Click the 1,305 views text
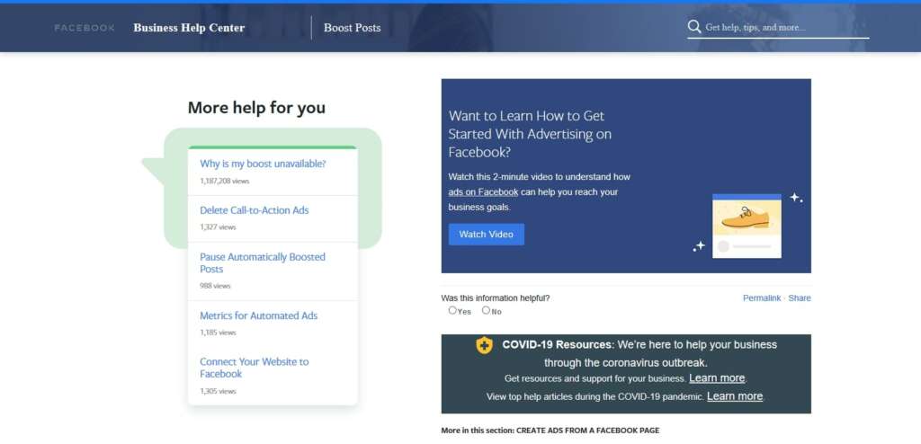Image resolution: width=921 pixels, height=444 pixels. click(x=218, y=391)
